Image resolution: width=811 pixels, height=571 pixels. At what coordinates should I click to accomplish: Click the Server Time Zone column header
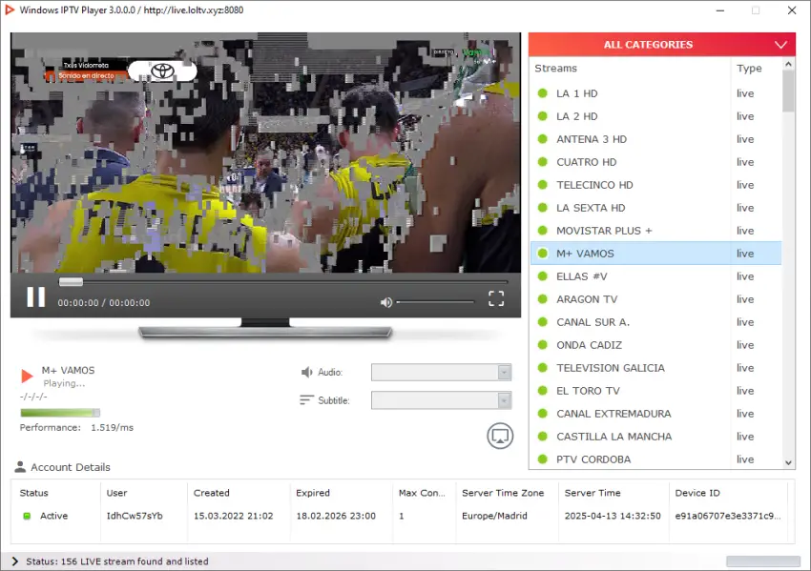pyautogui.click(x=503, y=493)
